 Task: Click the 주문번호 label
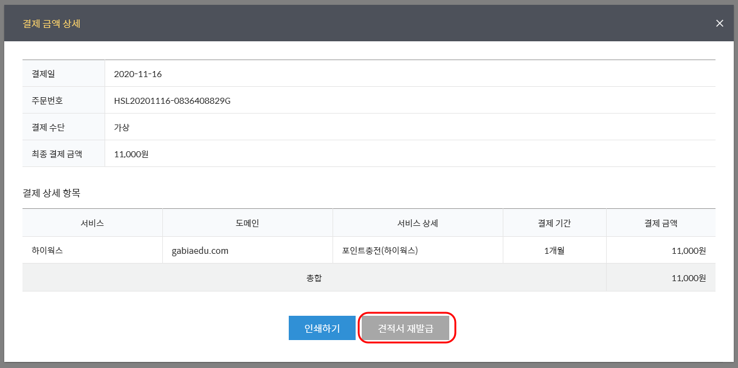(47, 101)
